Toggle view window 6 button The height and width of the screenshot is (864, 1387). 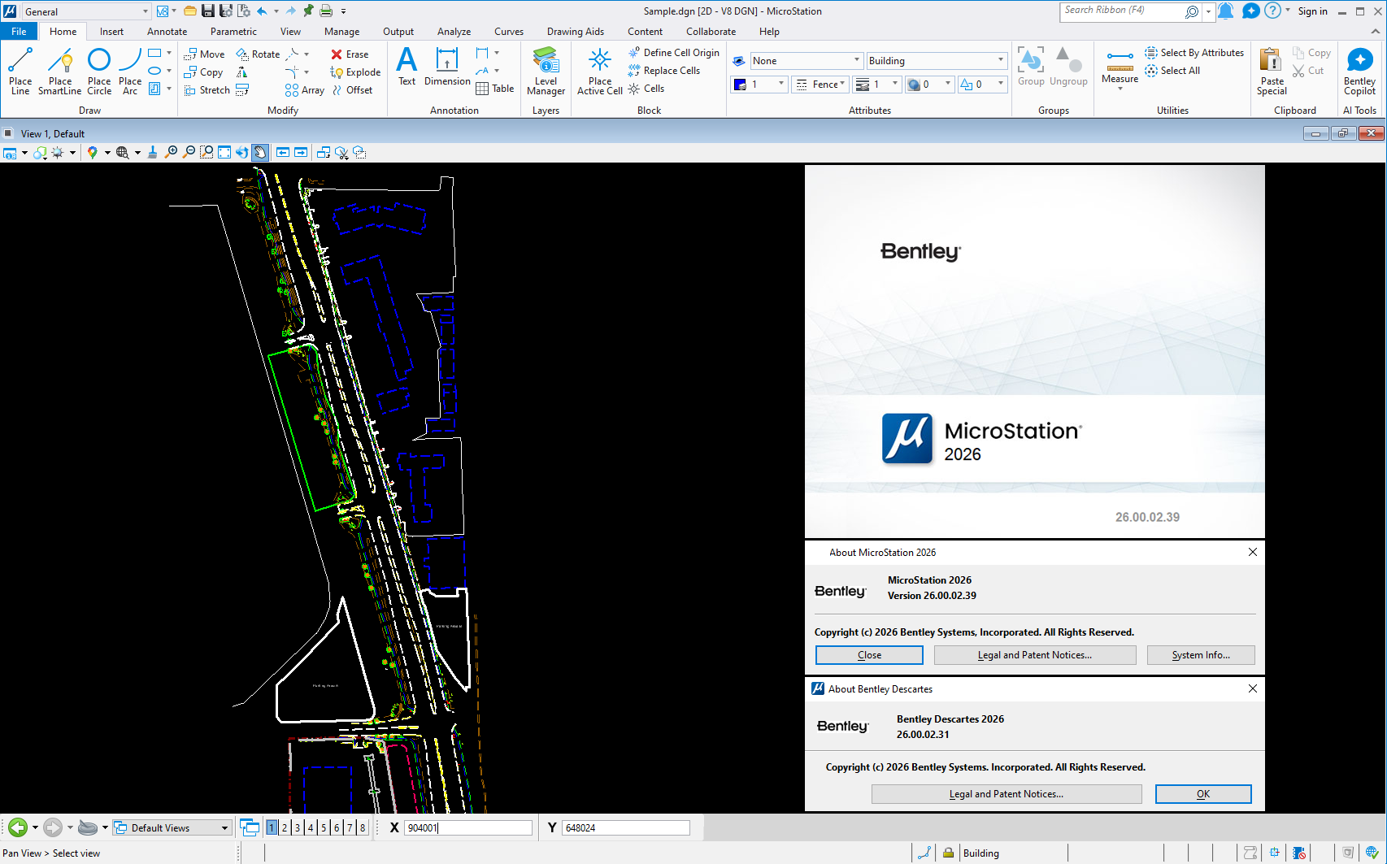point(337,827)
